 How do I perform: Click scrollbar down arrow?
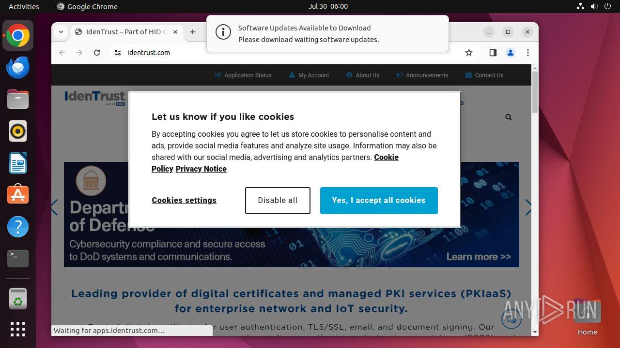(x=535, y=333)
